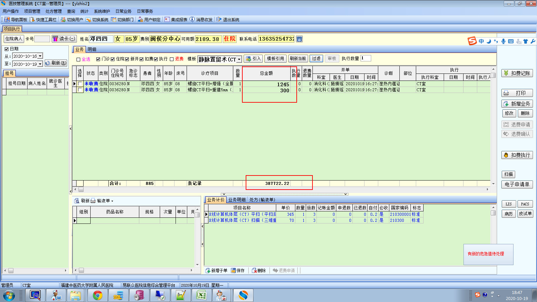Click 新增业务 to add a service
The width and height of the screenshot is (537, 302).
(x=517, y=104)
